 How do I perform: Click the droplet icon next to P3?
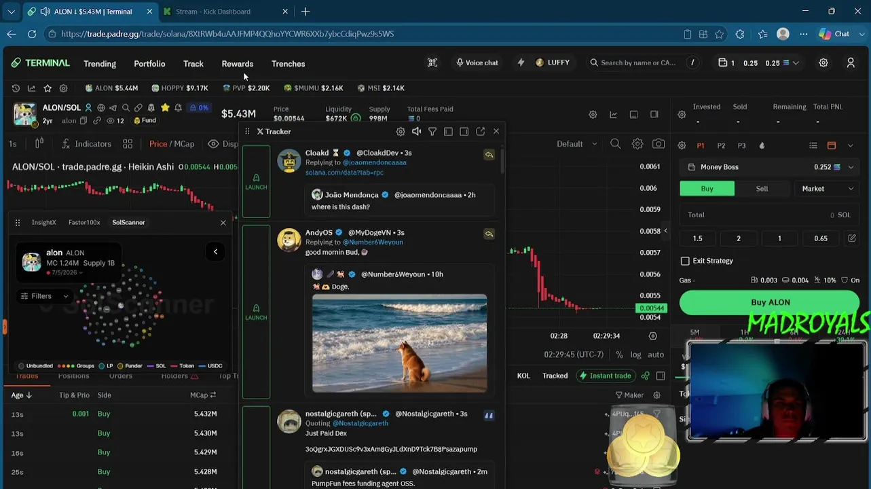coord(762,145)
